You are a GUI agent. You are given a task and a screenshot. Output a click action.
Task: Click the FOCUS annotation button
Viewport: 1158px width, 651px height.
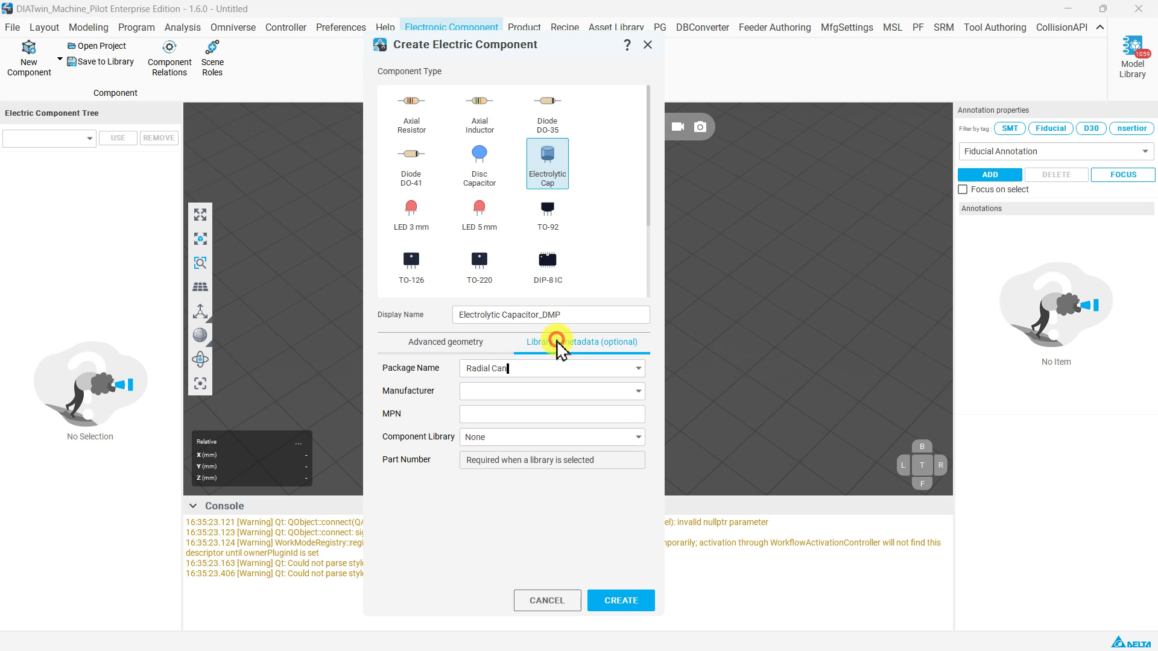(1123, 175)
